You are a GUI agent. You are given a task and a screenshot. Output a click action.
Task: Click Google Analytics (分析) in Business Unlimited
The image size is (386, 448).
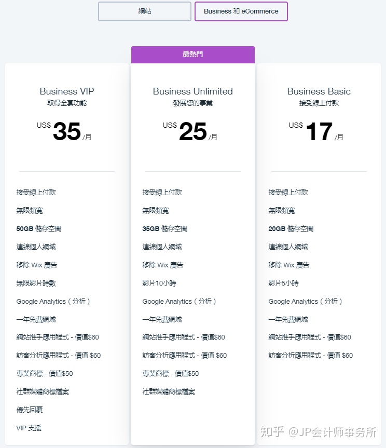point(179,302)
